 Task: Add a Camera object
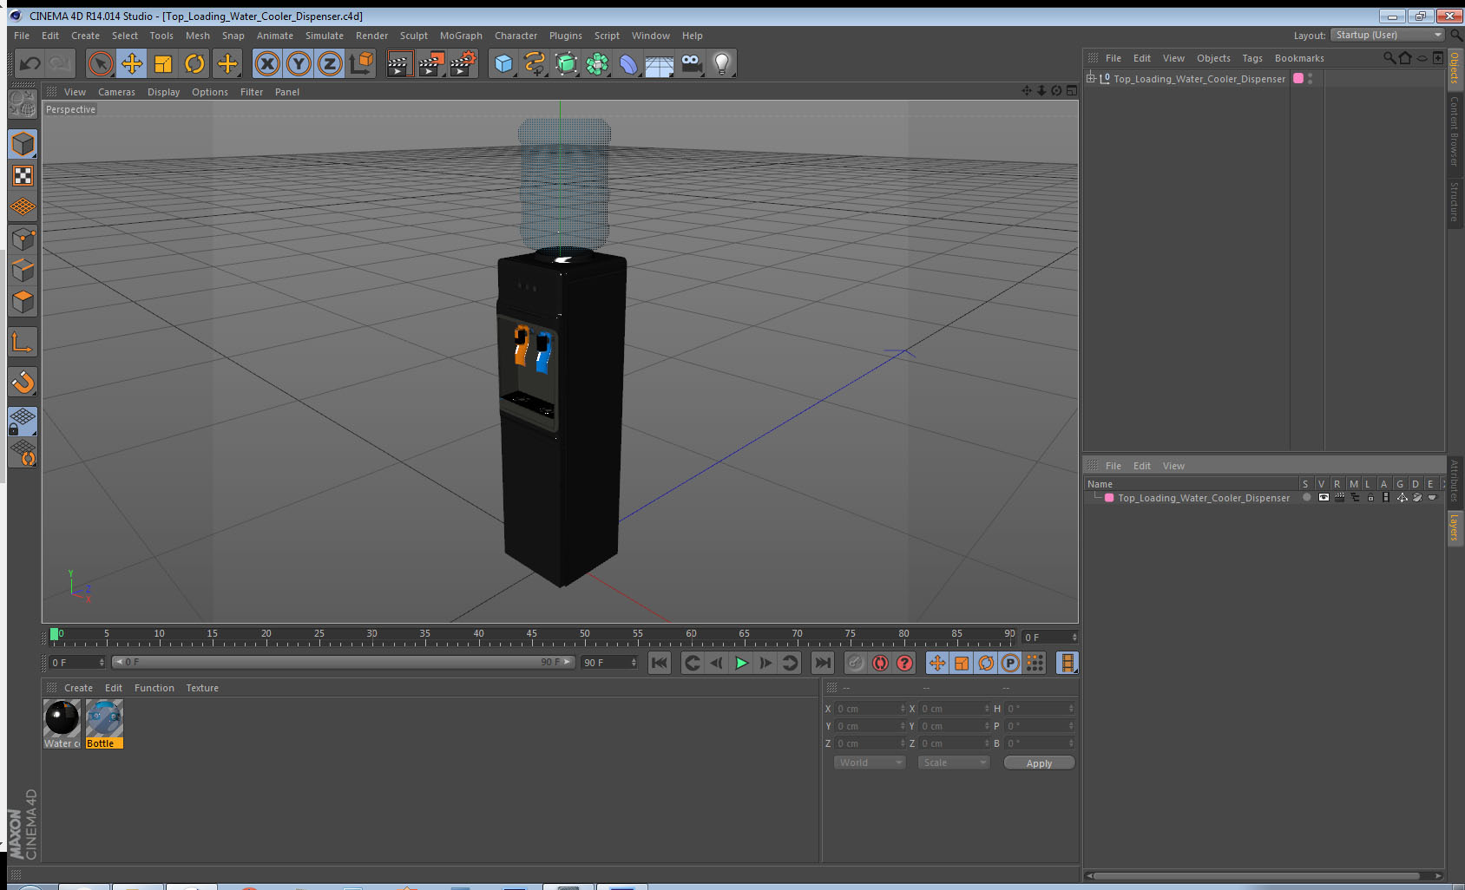pos(691,63)
